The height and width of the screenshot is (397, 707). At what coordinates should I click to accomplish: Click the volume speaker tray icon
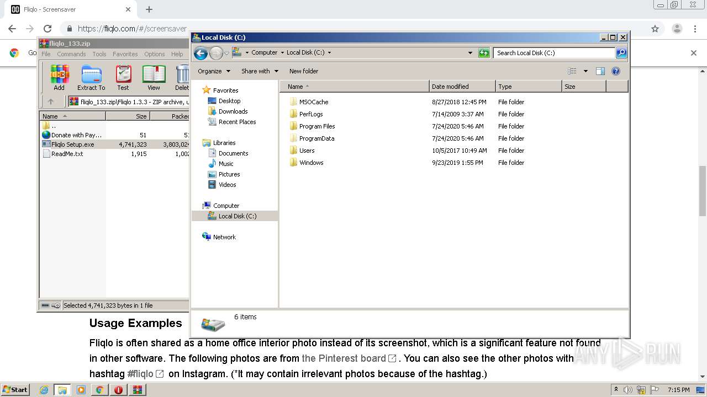coord(628,390)
